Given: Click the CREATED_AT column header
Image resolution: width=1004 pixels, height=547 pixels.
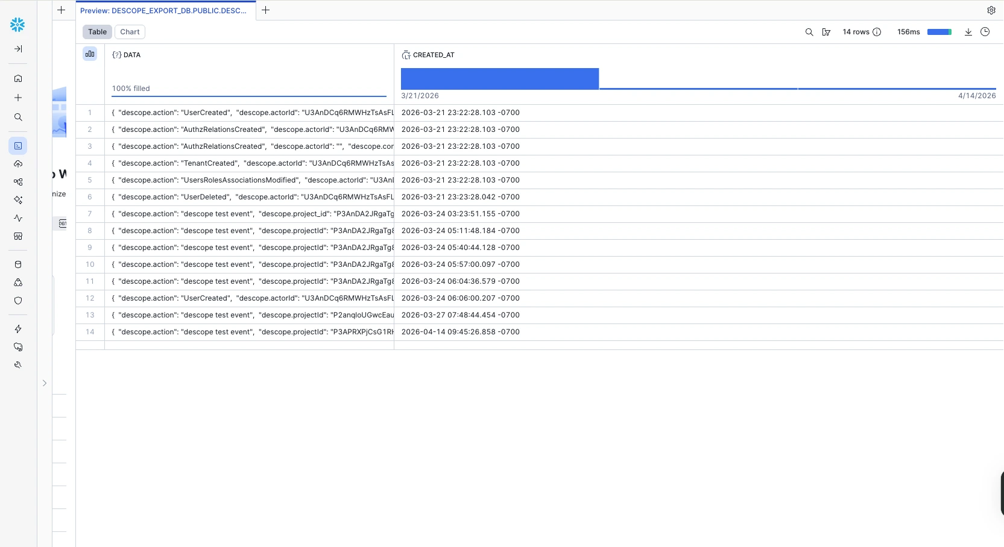Looking at the screenshot, I should tap(434, 55).
